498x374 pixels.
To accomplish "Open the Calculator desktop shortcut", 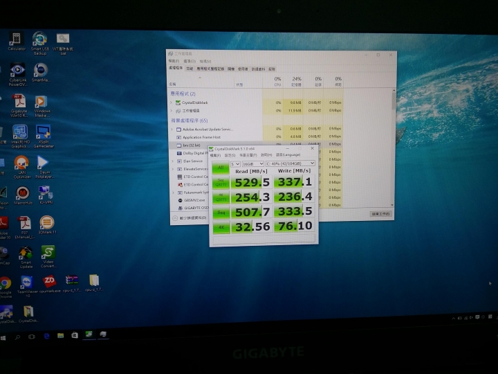I will [x=16, y=42].
